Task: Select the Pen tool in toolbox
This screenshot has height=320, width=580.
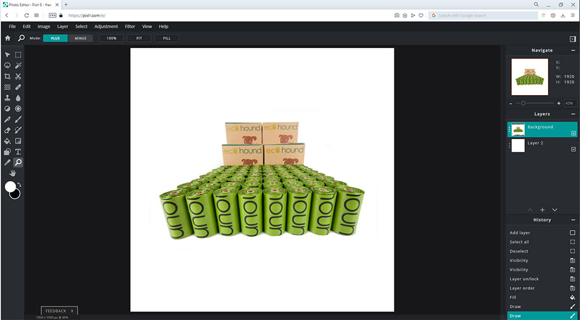Action: [7, 119]
